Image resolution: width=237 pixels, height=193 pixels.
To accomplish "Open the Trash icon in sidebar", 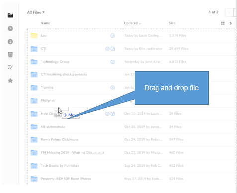I will click(x=10, y=55).
